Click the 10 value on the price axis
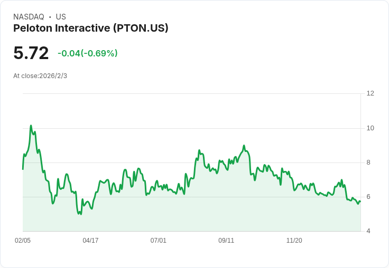 370,128
